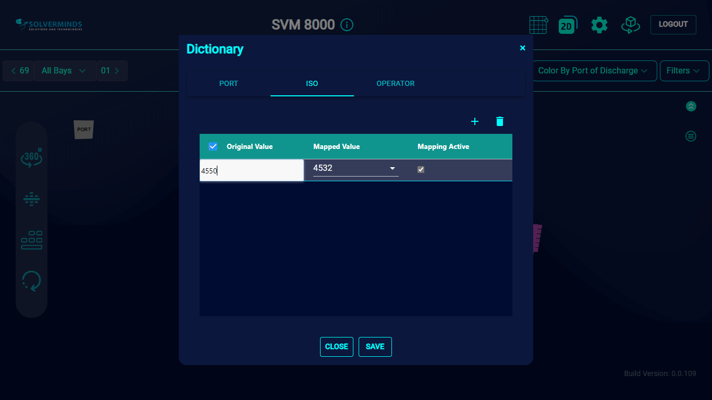Toggle the select-all header checkbox
The width and height of the screenshot is (712, 400).
[213, 146]
